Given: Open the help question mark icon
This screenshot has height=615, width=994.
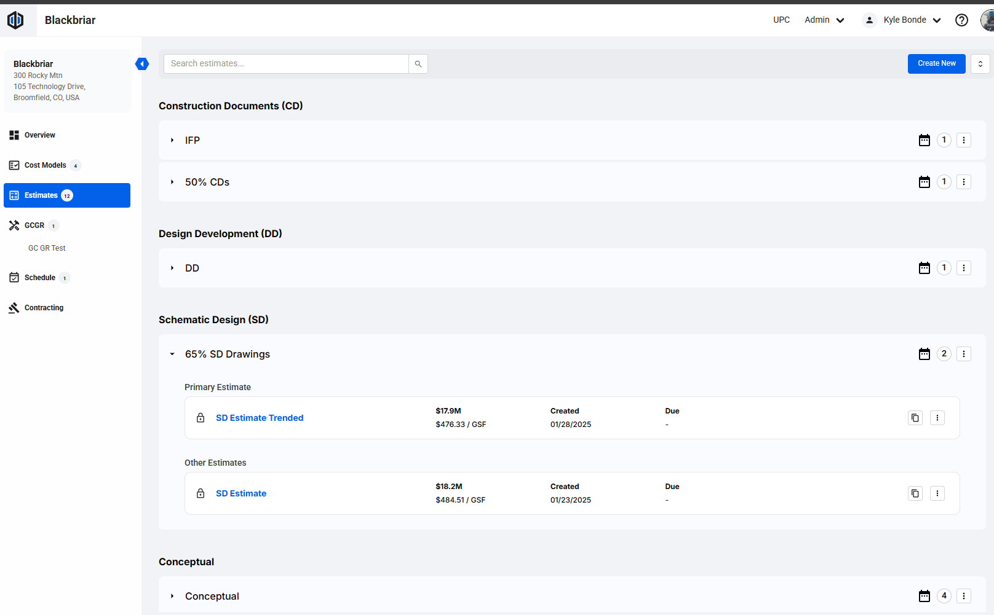Looking at the screenshot, I should click(961, 20).
